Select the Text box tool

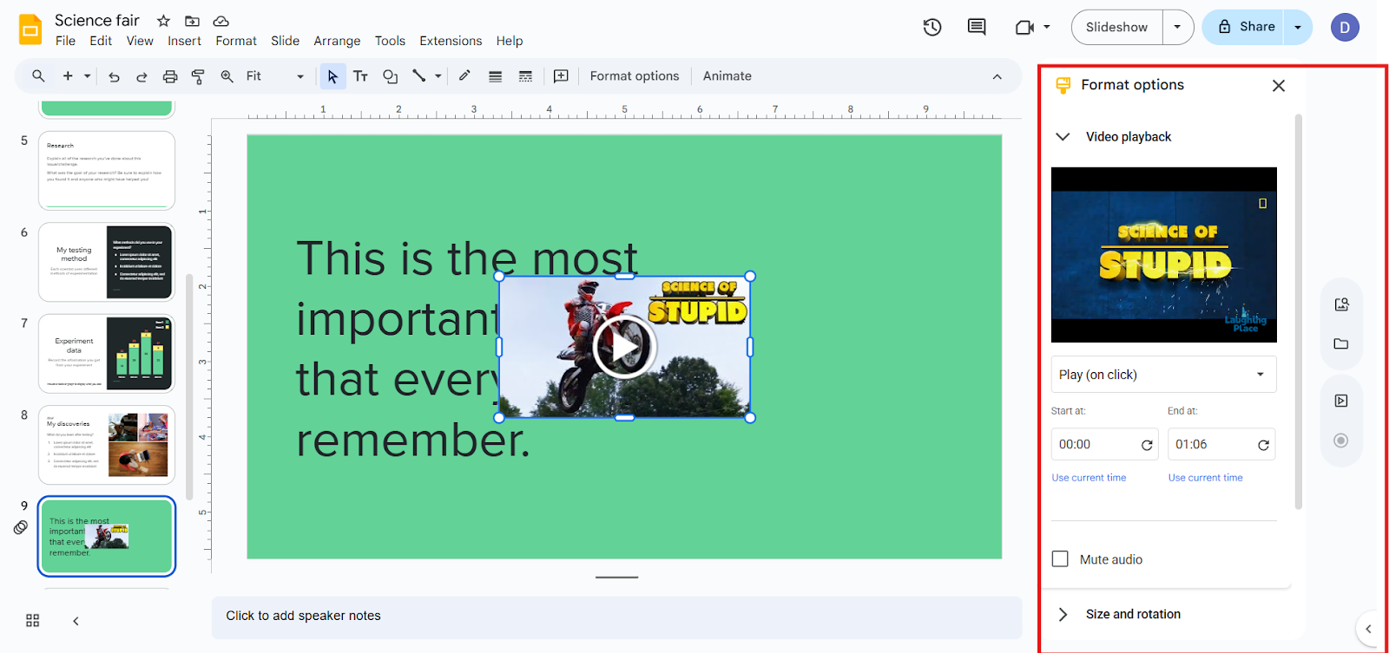(360, 76)
